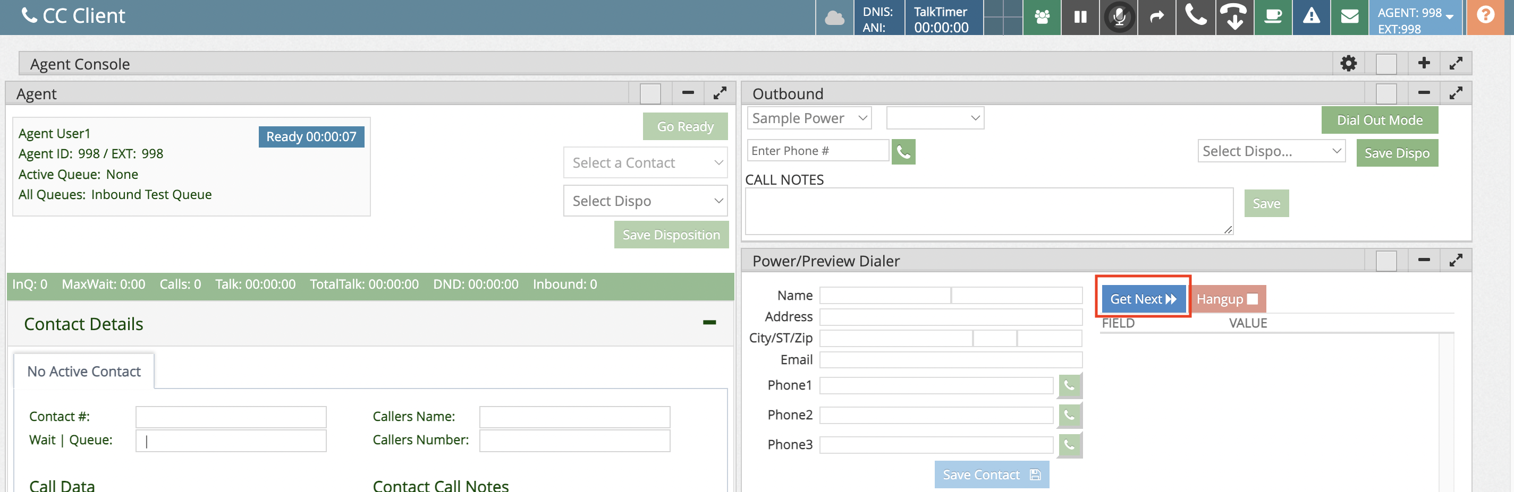Mute the microphone from the top bar

pos(1119,17)
